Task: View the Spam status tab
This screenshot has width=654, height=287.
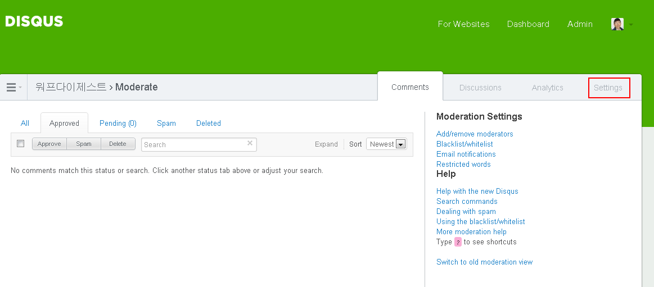Action: click(166, 124)
